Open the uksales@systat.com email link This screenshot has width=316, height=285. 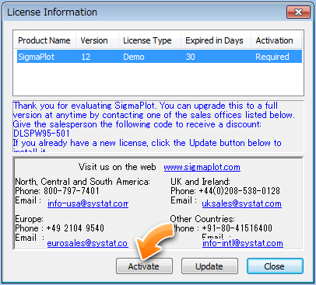pos(241,203)
